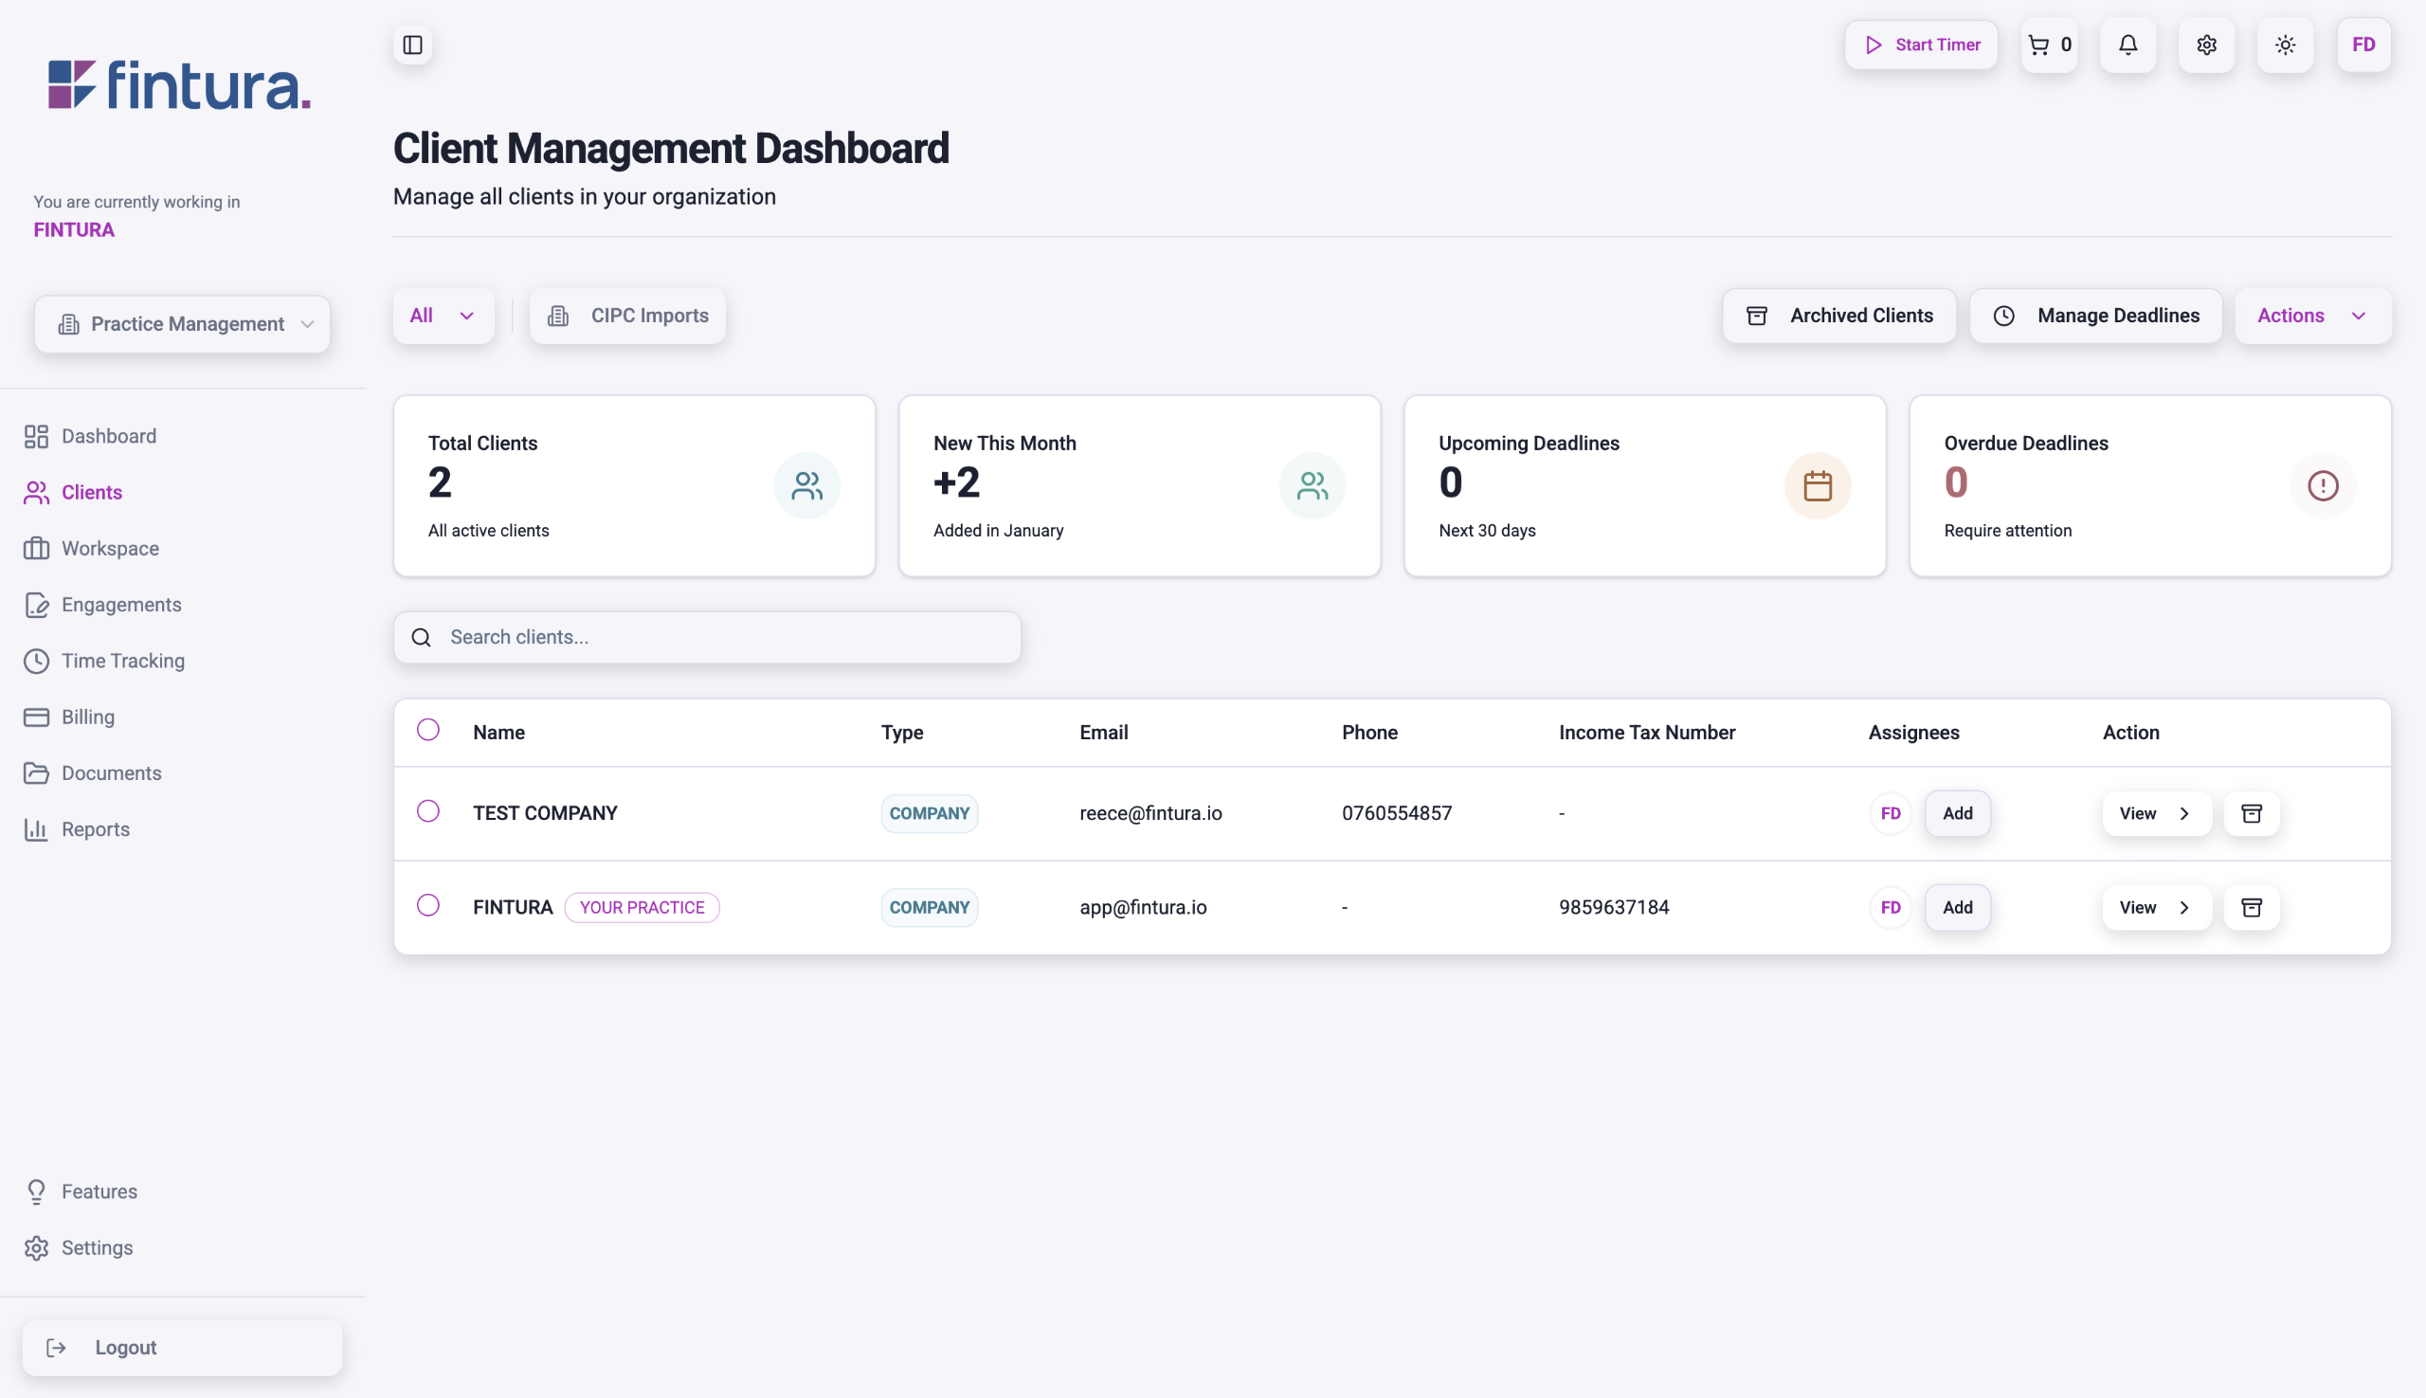Click Add assignee for TEST COMPANY

click(1957, 813)
